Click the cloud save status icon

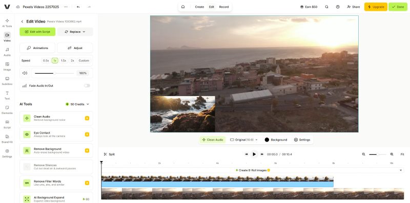tap(18, 7)
